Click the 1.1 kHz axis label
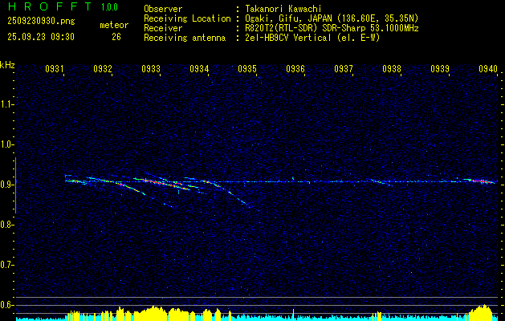Screen dimensions: 505x321 coord(6,104)
